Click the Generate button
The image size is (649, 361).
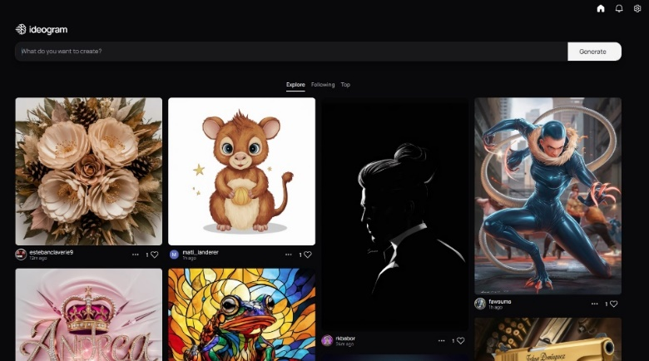[594, 52]
